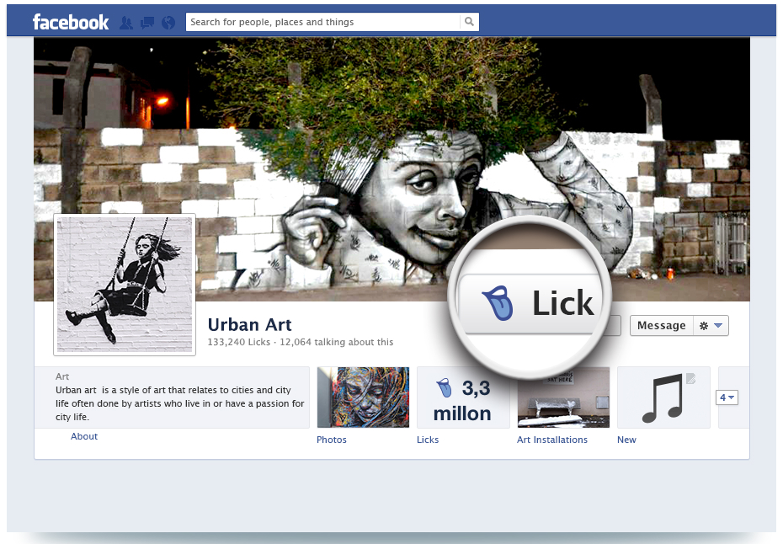This screenshot has height=544, width=783.
Task: Open the colorful face Photos thumbnail
Action: (363, 397)
